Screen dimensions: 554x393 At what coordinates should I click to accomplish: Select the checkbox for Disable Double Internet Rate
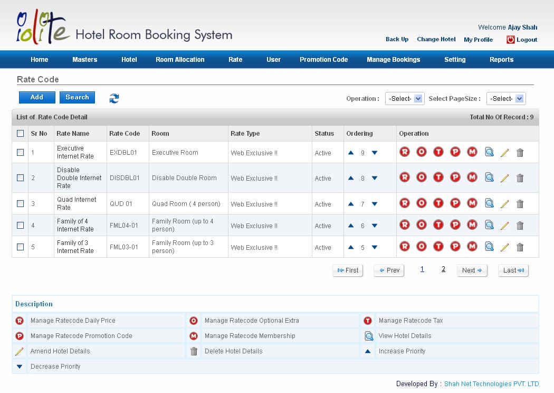(20, 177)
